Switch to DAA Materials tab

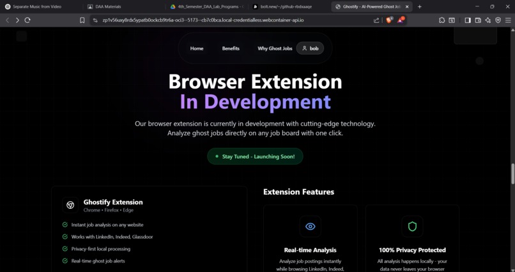(x=124, y=6)
